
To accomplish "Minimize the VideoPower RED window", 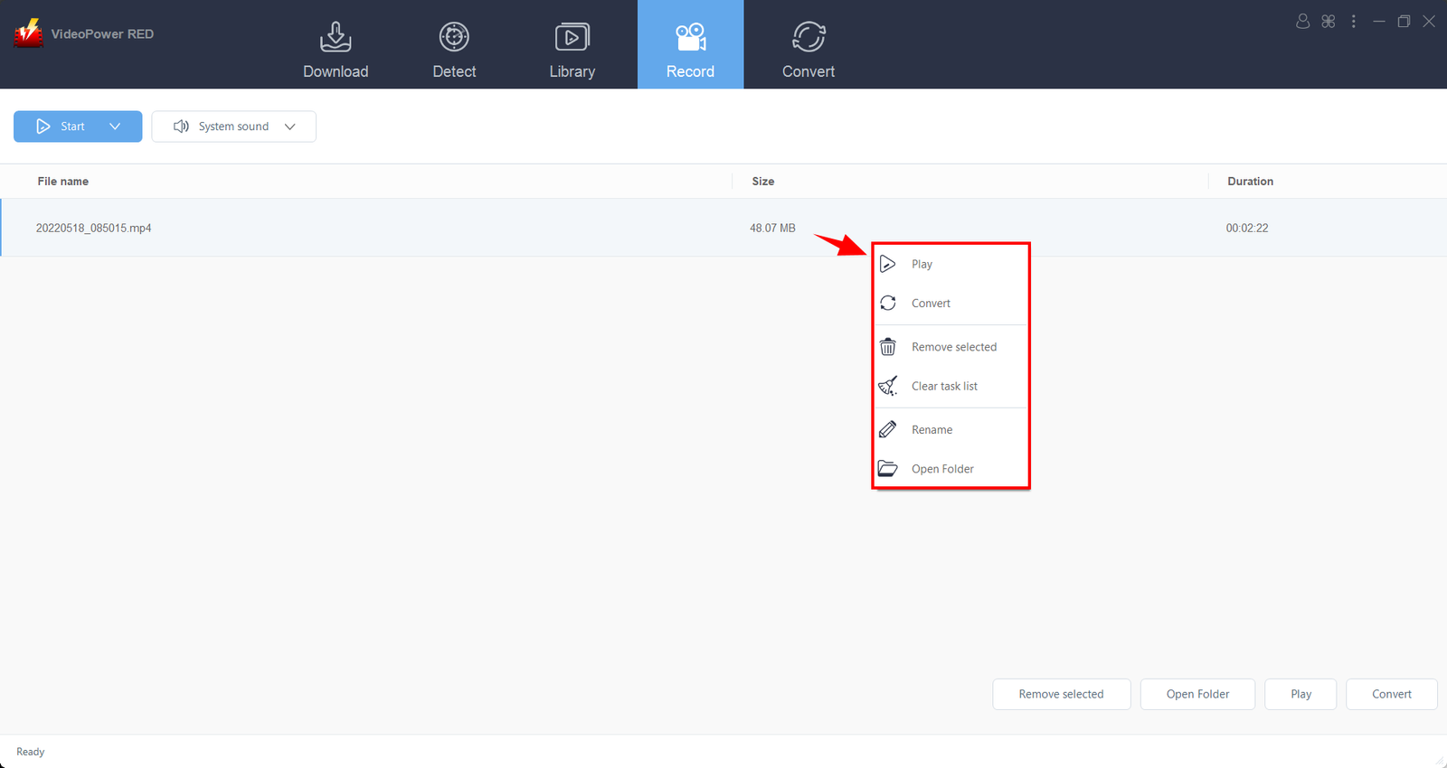I will pos(1379,21).
